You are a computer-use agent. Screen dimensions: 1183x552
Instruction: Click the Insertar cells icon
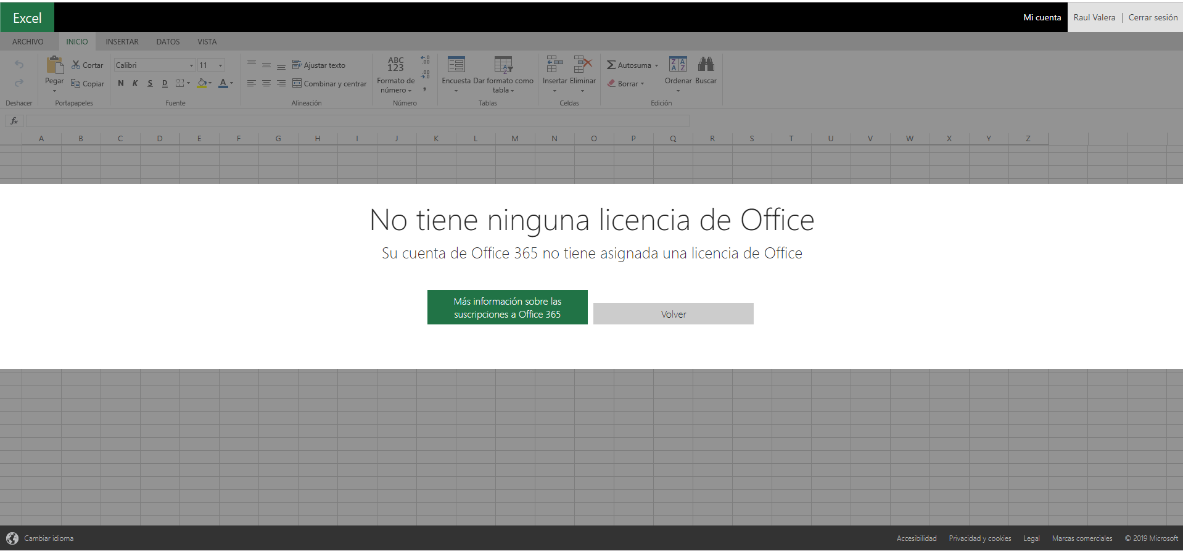click(554, 64)
